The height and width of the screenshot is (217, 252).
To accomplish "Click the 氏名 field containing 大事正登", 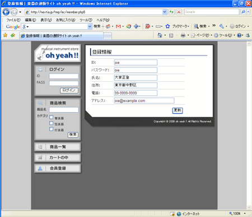I will pos(136,77).
